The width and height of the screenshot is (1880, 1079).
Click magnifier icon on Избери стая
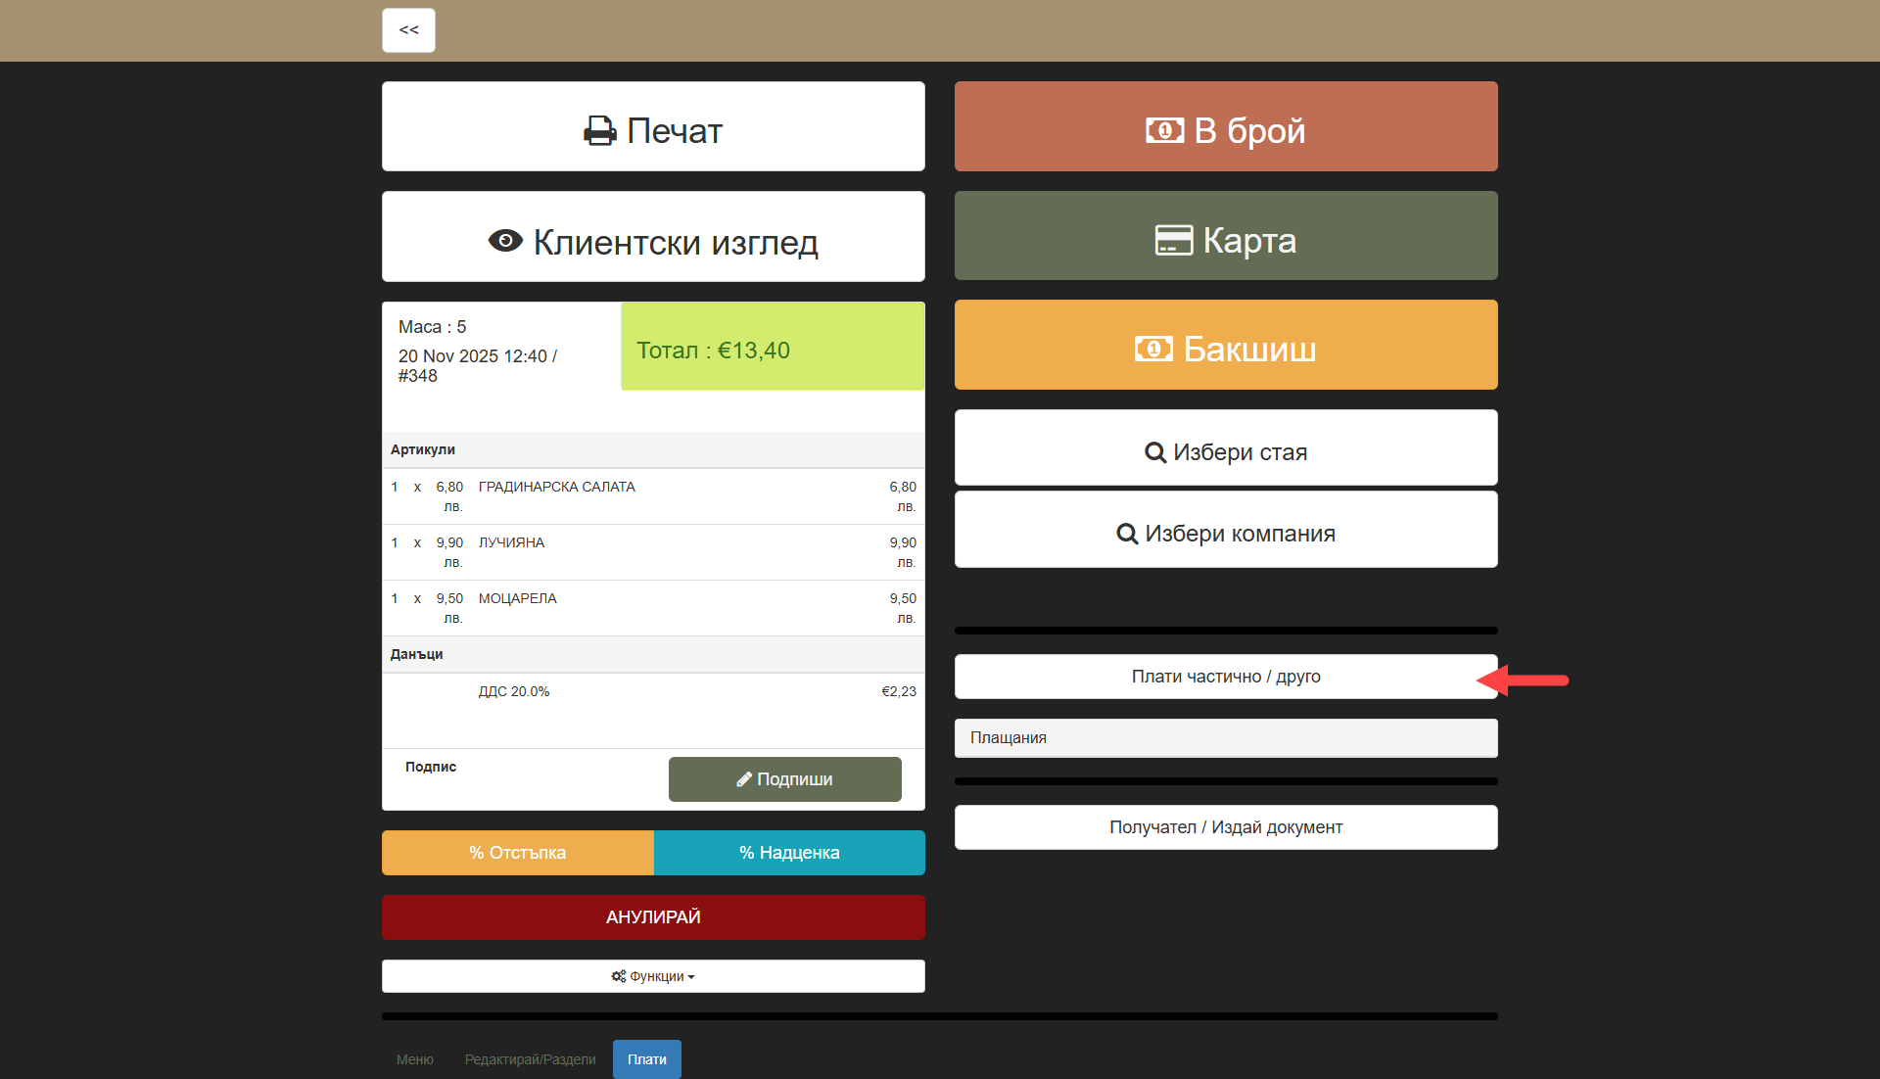pos(1154,452)
